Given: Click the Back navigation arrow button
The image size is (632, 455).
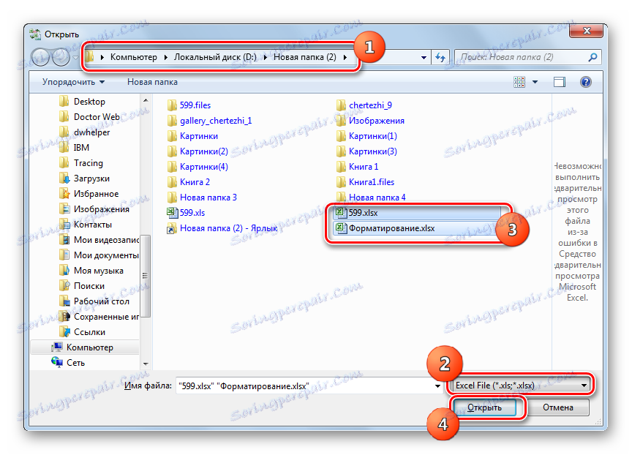Looking at the screenshot, I should coord(40,57).
